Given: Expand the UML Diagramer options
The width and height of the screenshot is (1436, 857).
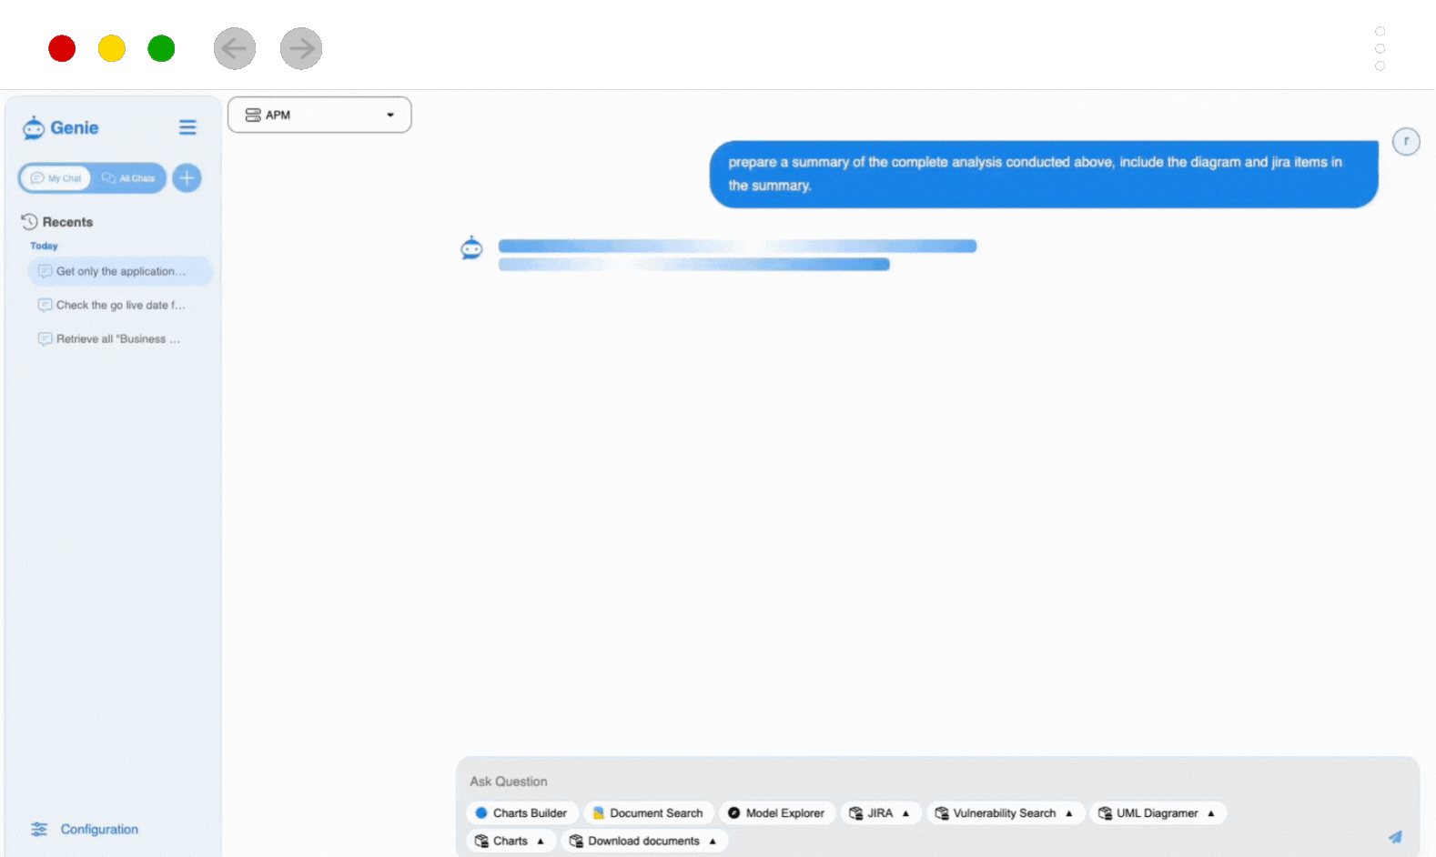Looking at the screenshot, I should pyautogui.click(x=1158, y=813).
